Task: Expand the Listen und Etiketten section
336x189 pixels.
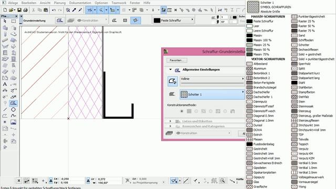Action: pos(171,121)
